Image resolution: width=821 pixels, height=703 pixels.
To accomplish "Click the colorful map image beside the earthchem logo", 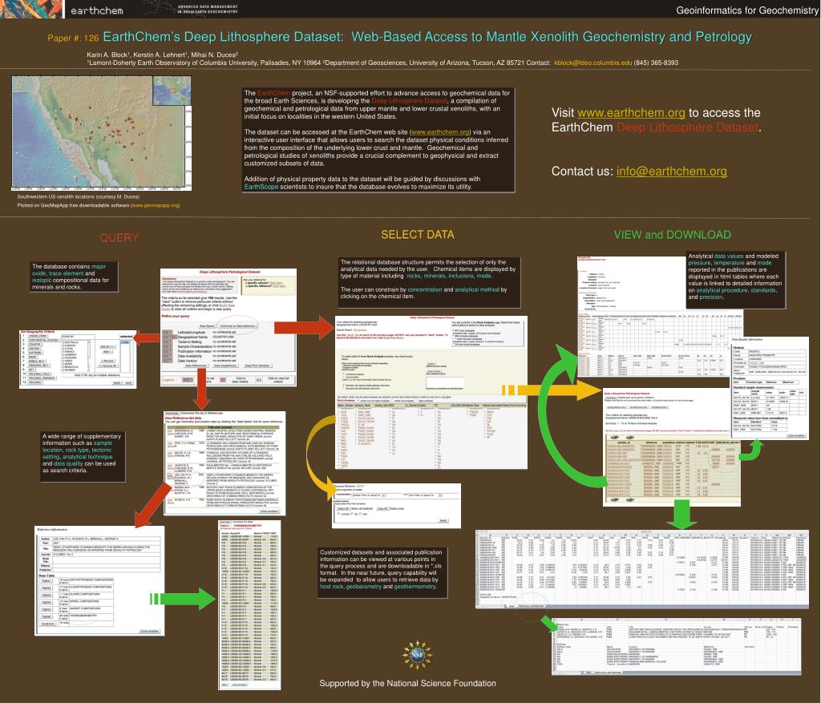I will point(30,9).
